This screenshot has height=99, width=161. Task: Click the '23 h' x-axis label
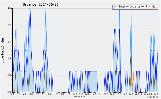pos(156,94)
